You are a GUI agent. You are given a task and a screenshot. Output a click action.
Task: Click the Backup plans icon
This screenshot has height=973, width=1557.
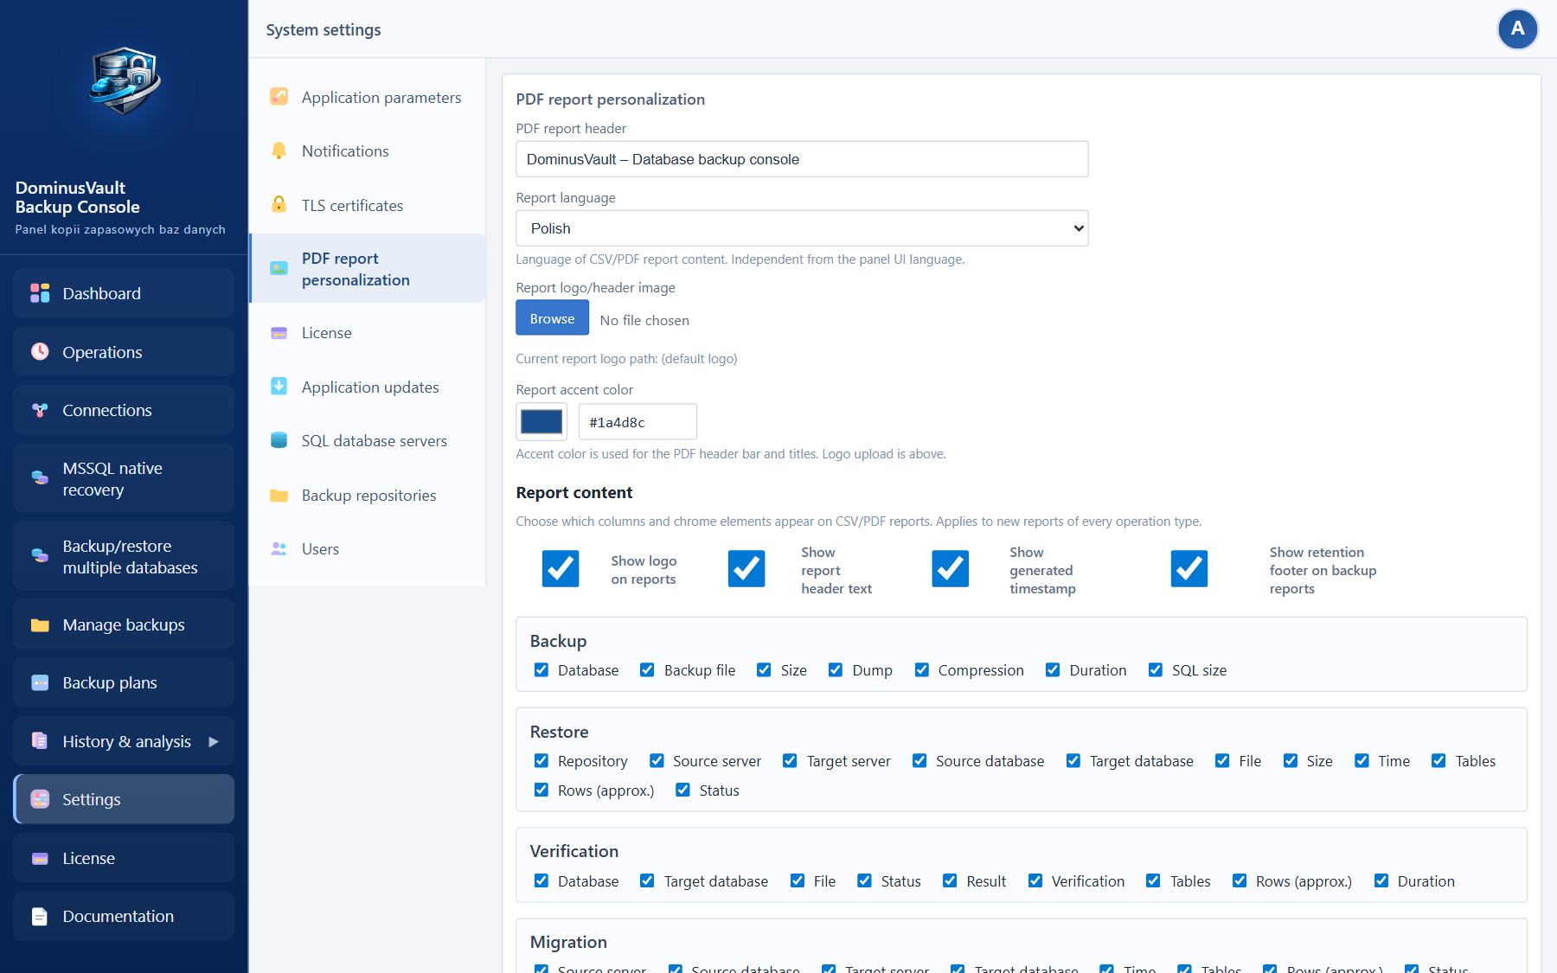point(40,682)
